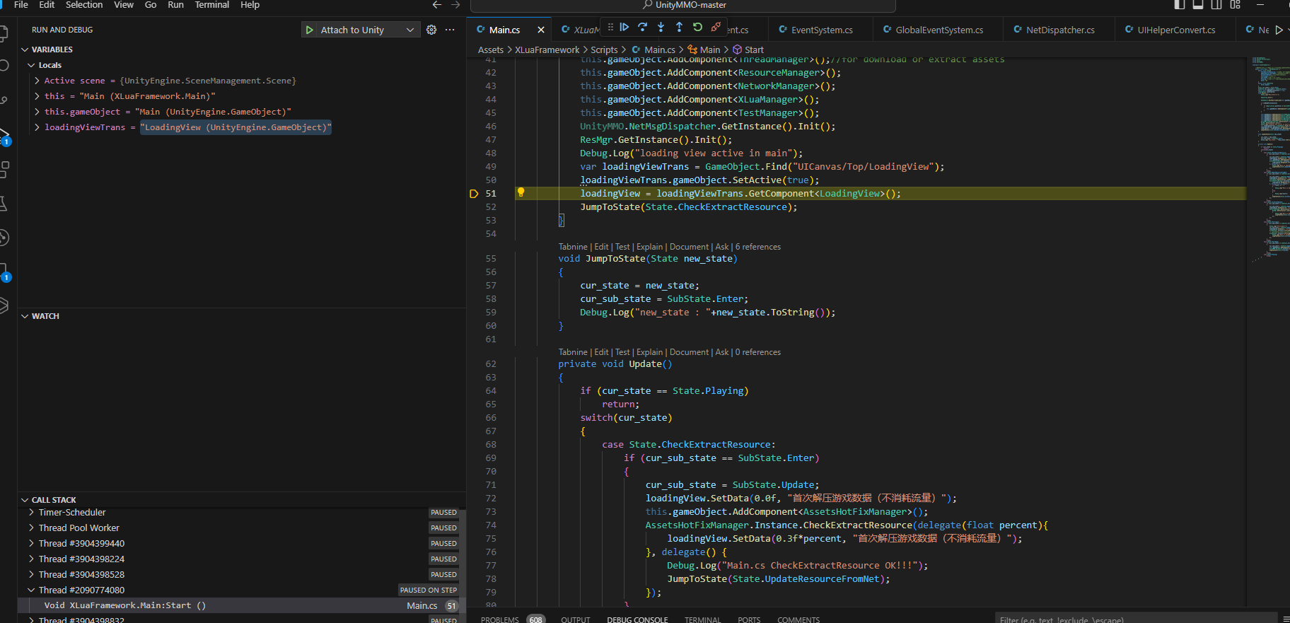Open launch.json via gear icon
Viewport: 1290px width, 623px height.
(x=431, y=30)
